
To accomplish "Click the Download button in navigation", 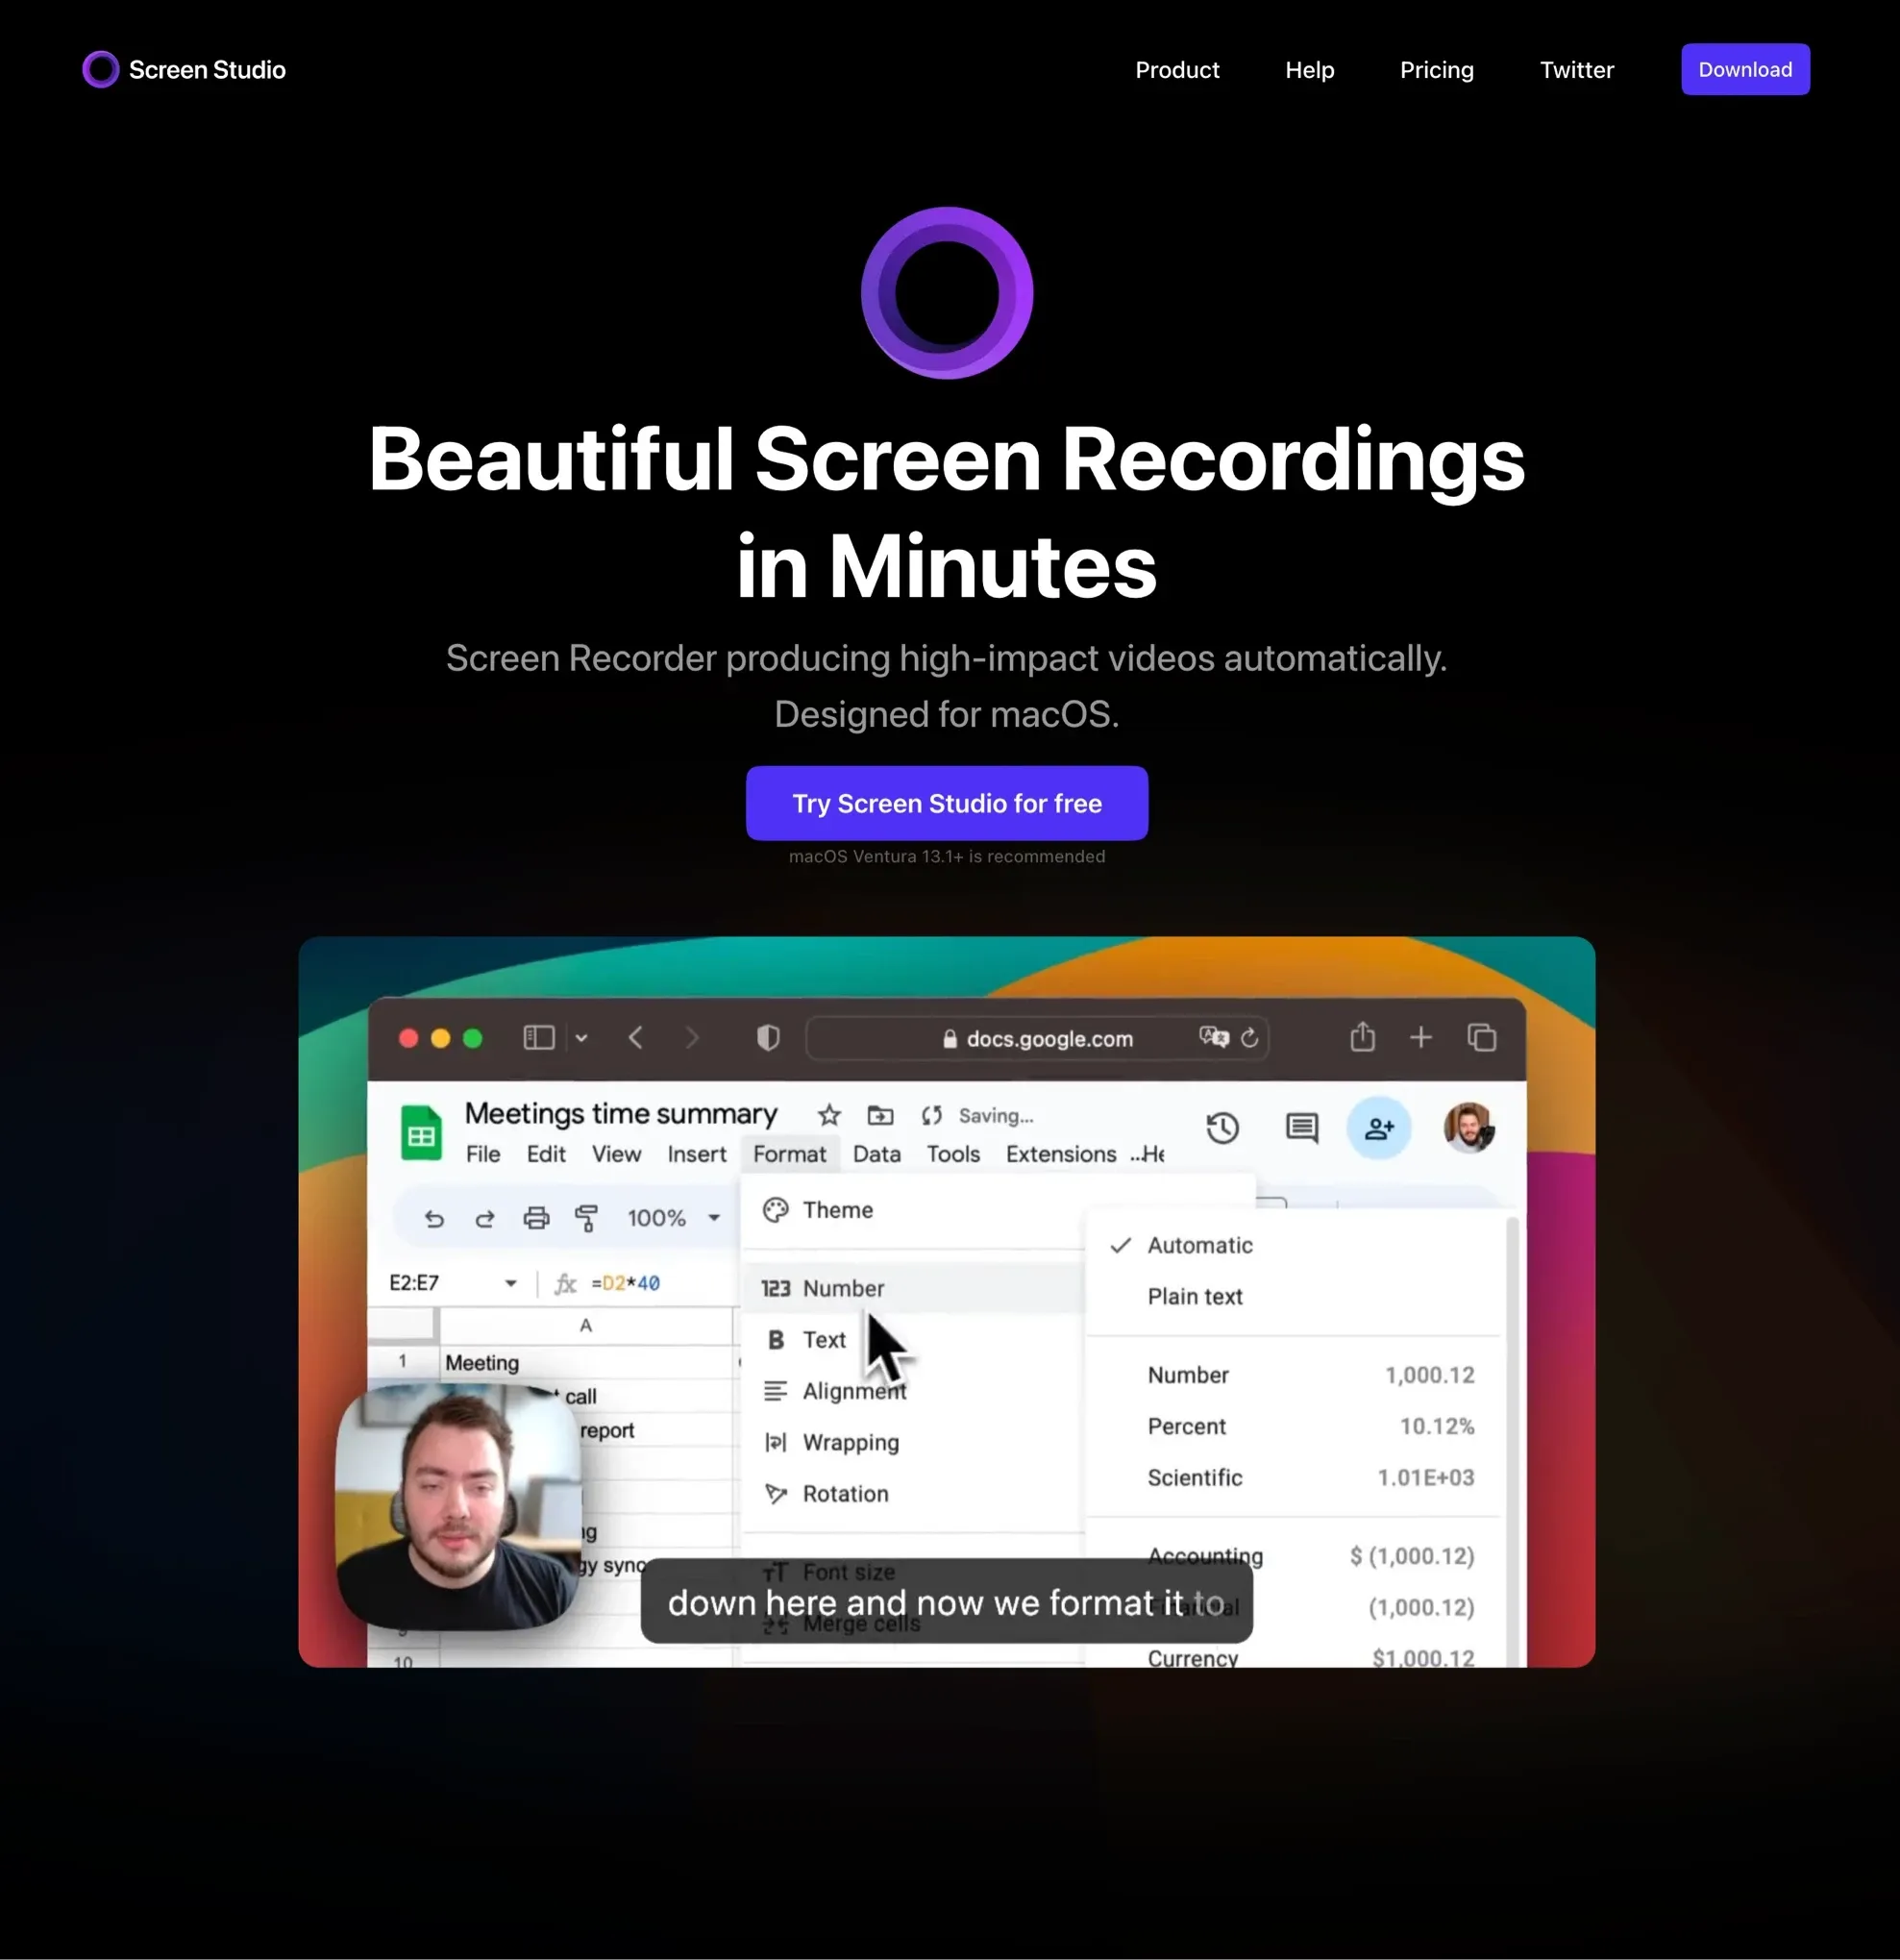I will pyautogui.click(x=1744, y=70).
